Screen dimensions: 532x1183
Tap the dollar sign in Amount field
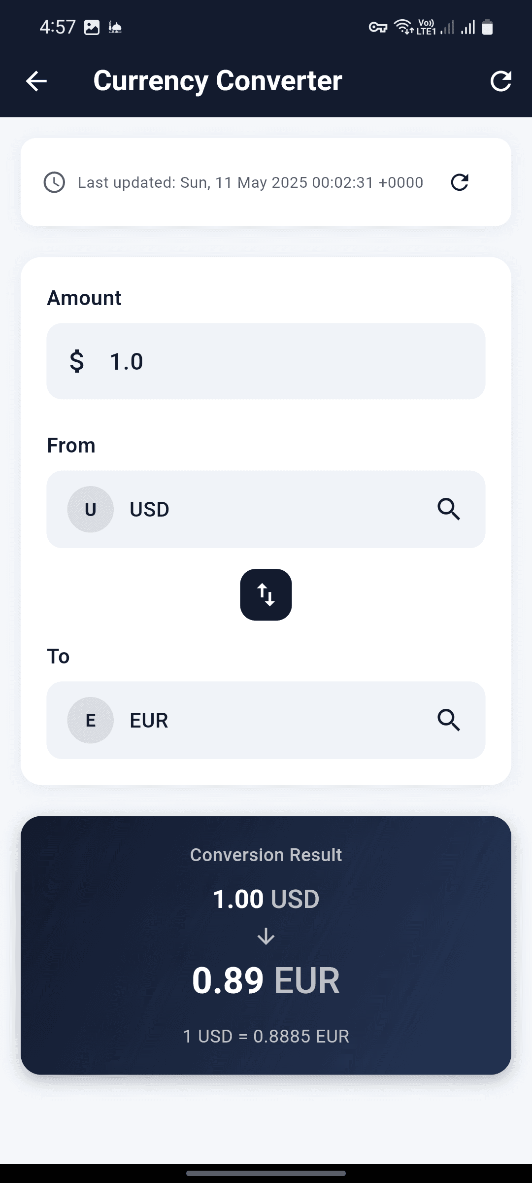point(77,361)
